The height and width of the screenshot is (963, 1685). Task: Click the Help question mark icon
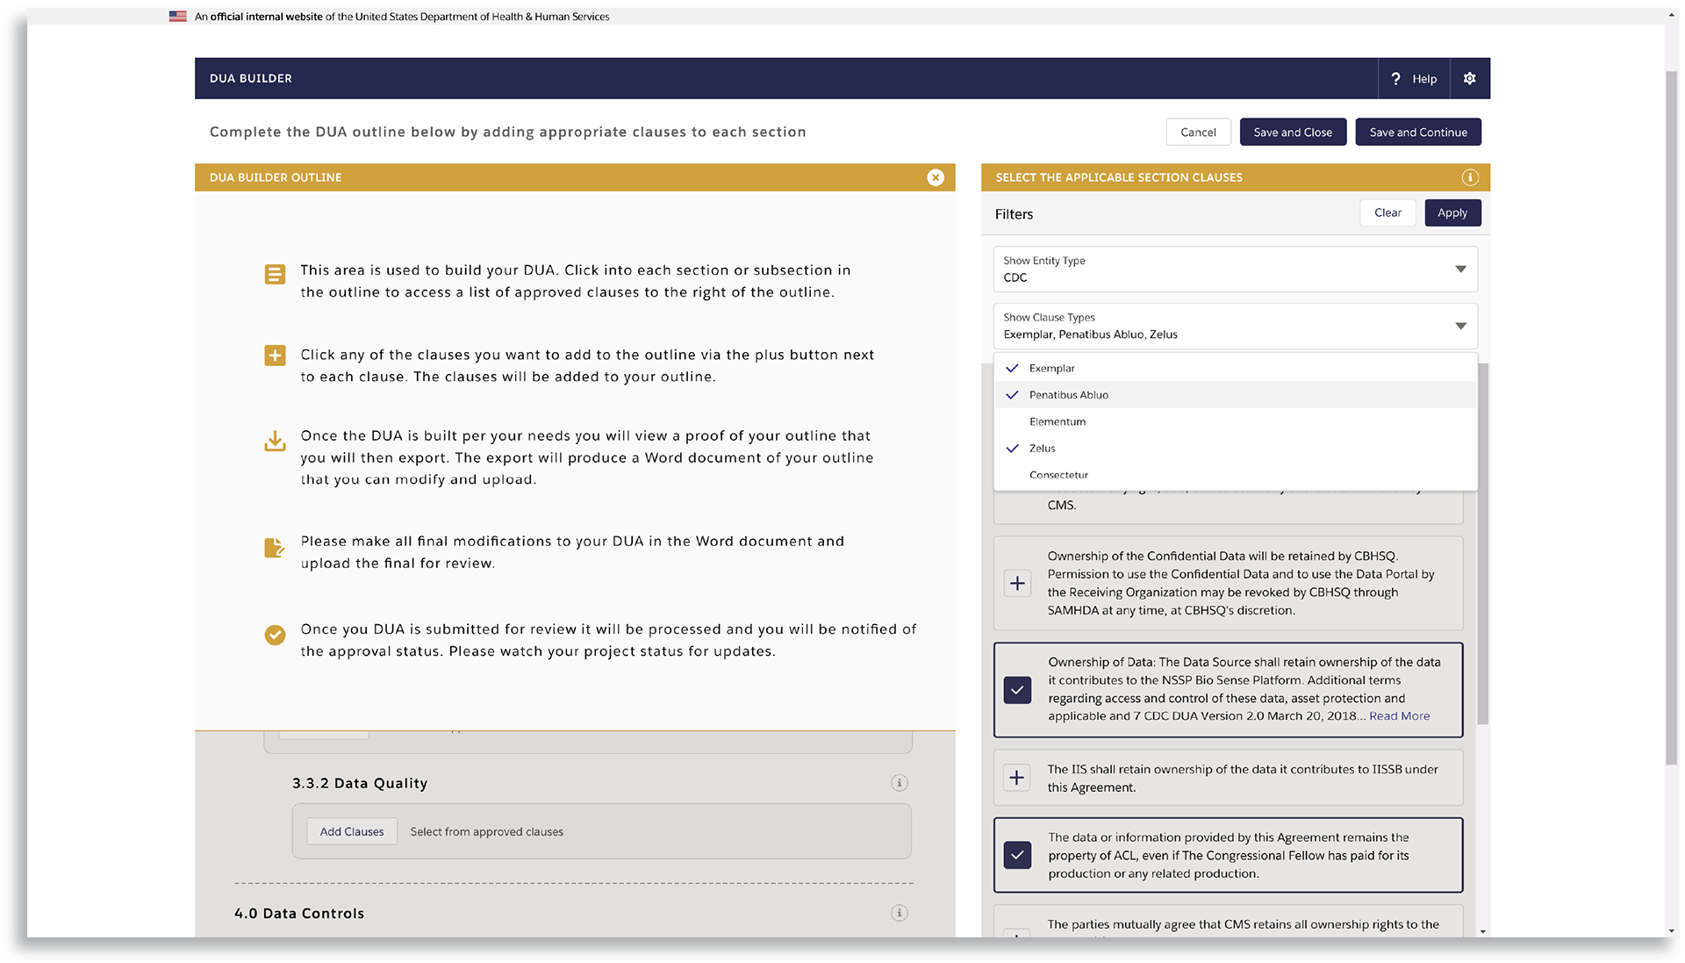click(1395, 78)
